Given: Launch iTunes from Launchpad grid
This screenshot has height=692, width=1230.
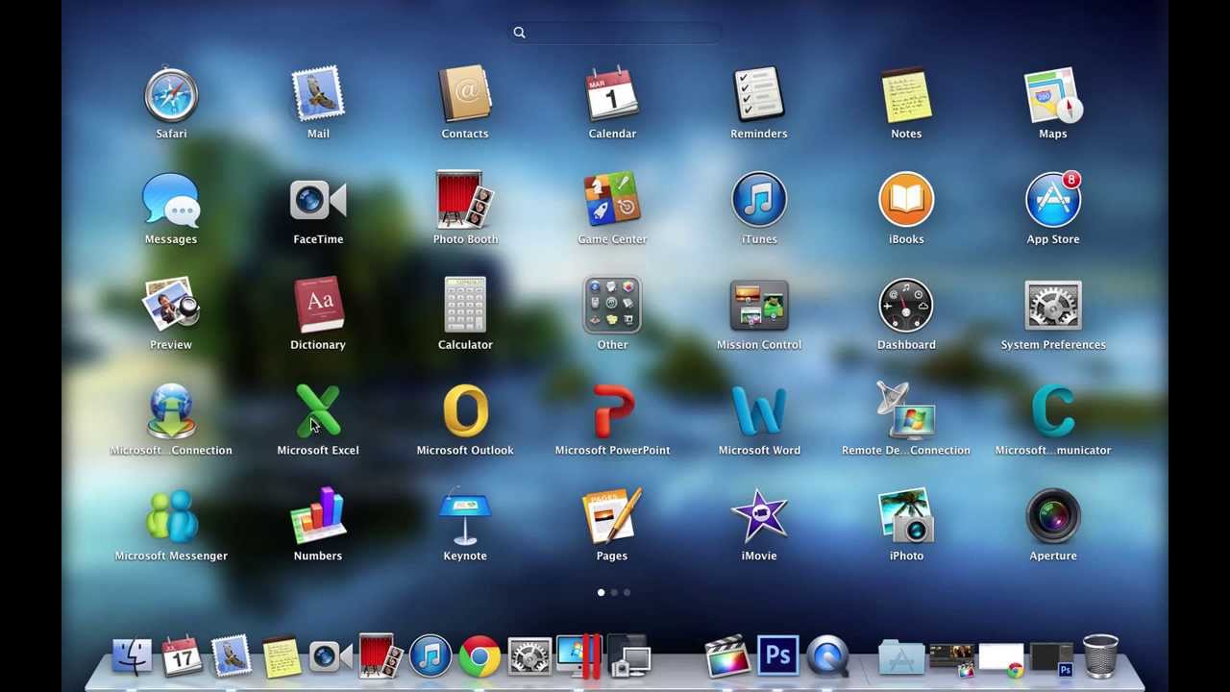Looking at the screenshot, I should click(x=759, y=201).
